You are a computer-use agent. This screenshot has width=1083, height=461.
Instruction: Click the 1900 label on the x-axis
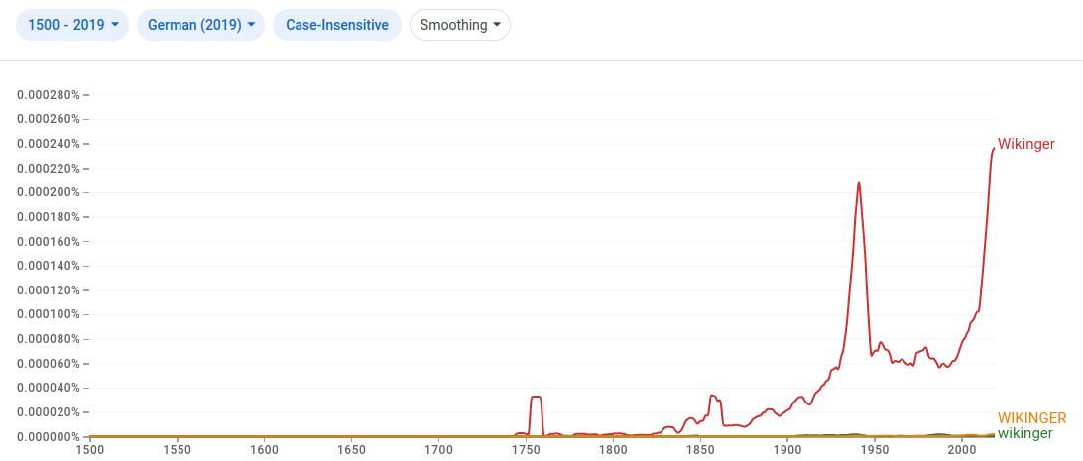click(787, 450)
